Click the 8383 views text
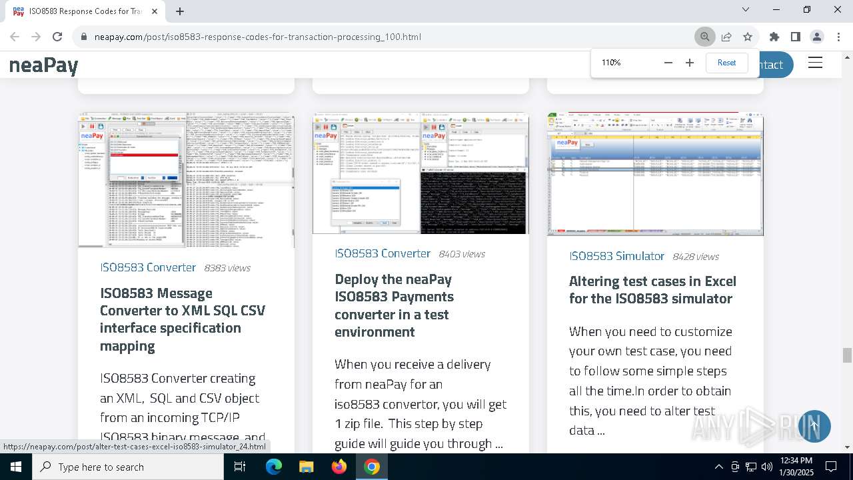The height and width of the screenshot is (480, 853). click(227, 268)
